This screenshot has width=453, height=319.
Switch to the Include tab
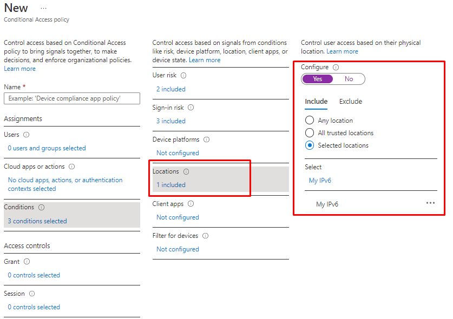click(316, 102)
